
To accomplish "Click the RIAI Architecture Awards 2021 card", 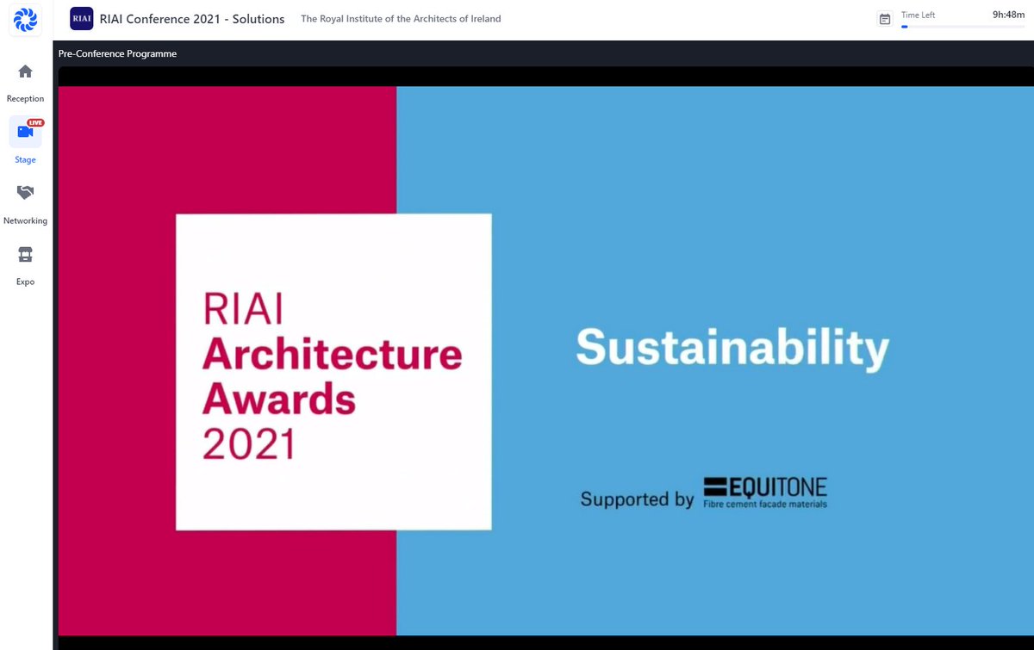I will [333, 372].
